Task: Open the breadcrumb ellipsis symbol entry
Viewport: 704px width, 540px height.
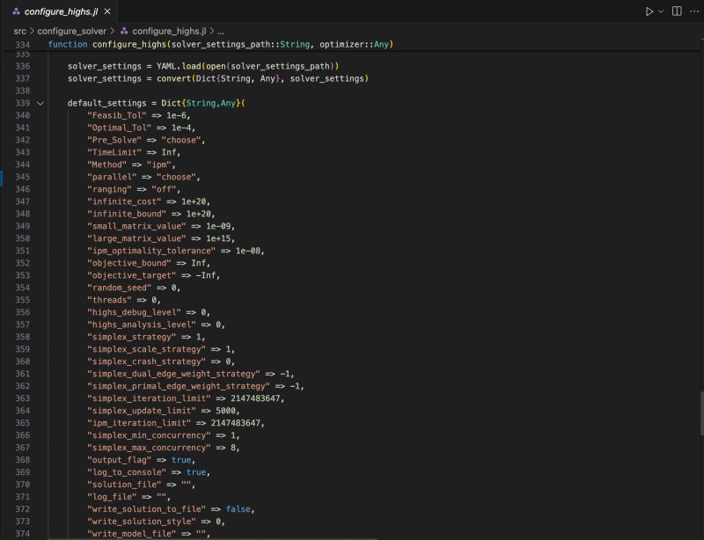Action: 221,32
